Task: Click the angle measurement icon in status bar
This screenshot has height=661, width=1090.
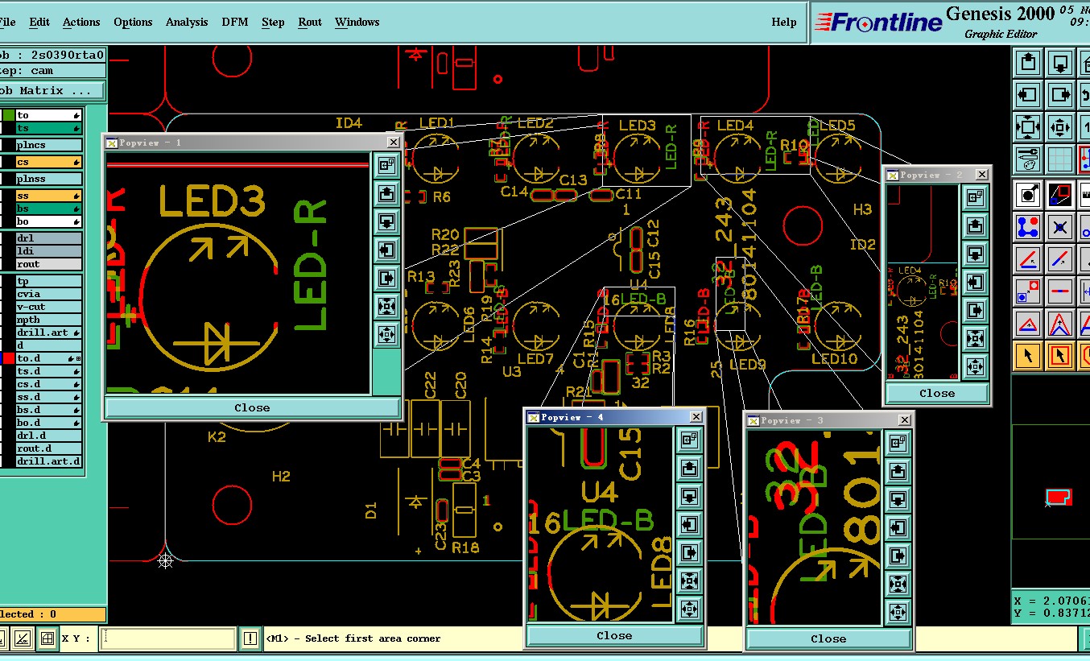Action: pyautogui.click(x=23, y=638)
